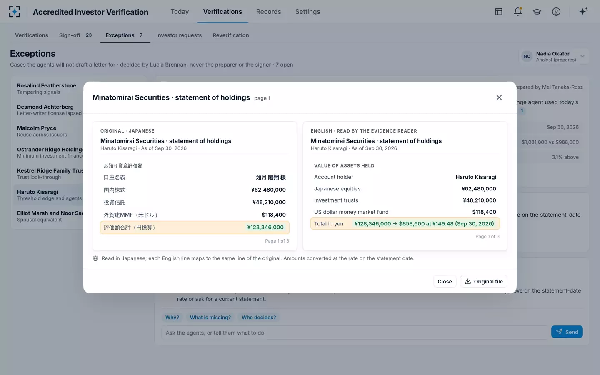
Task: Open the Sign-off sub-tab
Action: point(75,35)
